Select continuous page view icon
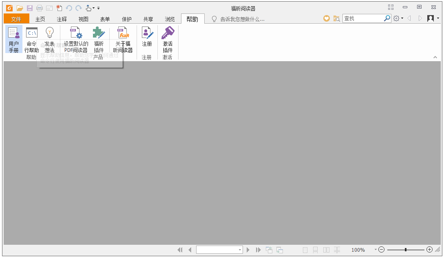This screenshot has width=444, height=257. (x=316, y=250)
